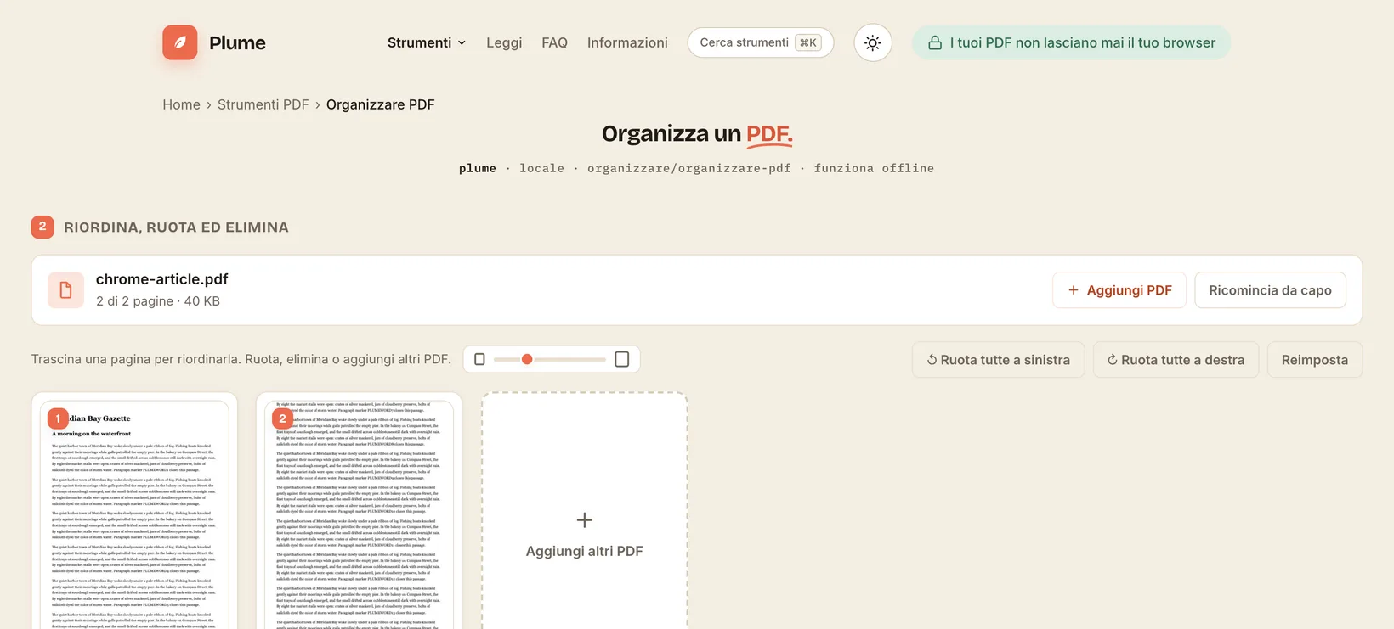Click the step 2 number badge
The height and width of the screenshot is (629, 1394).
point(42,227)
